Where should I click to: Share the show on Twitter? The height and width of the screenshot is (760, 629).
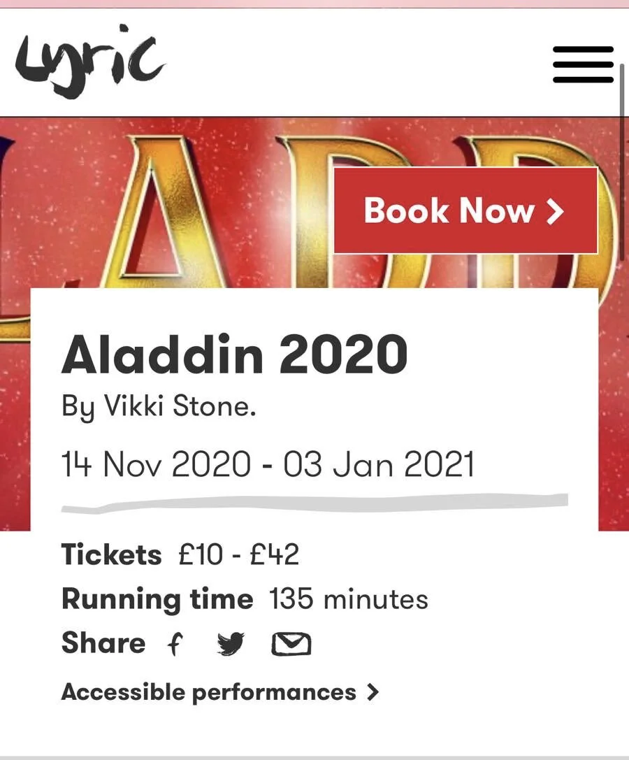pos(231,644)
